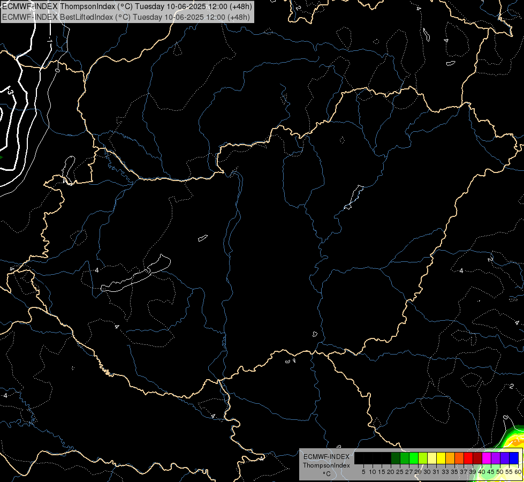Select the red-orange 35–37 legend swatch
Viewport: 524px width, 482px height.
(459, 458)
